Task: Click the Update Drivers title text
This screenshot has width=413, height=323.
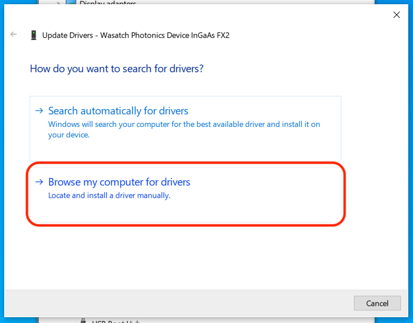Action: point(135,35)
